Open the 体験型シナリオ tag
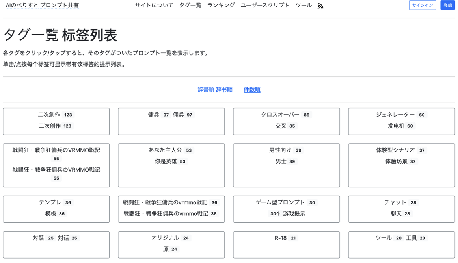The image size is (458, 263). (401, 165)
